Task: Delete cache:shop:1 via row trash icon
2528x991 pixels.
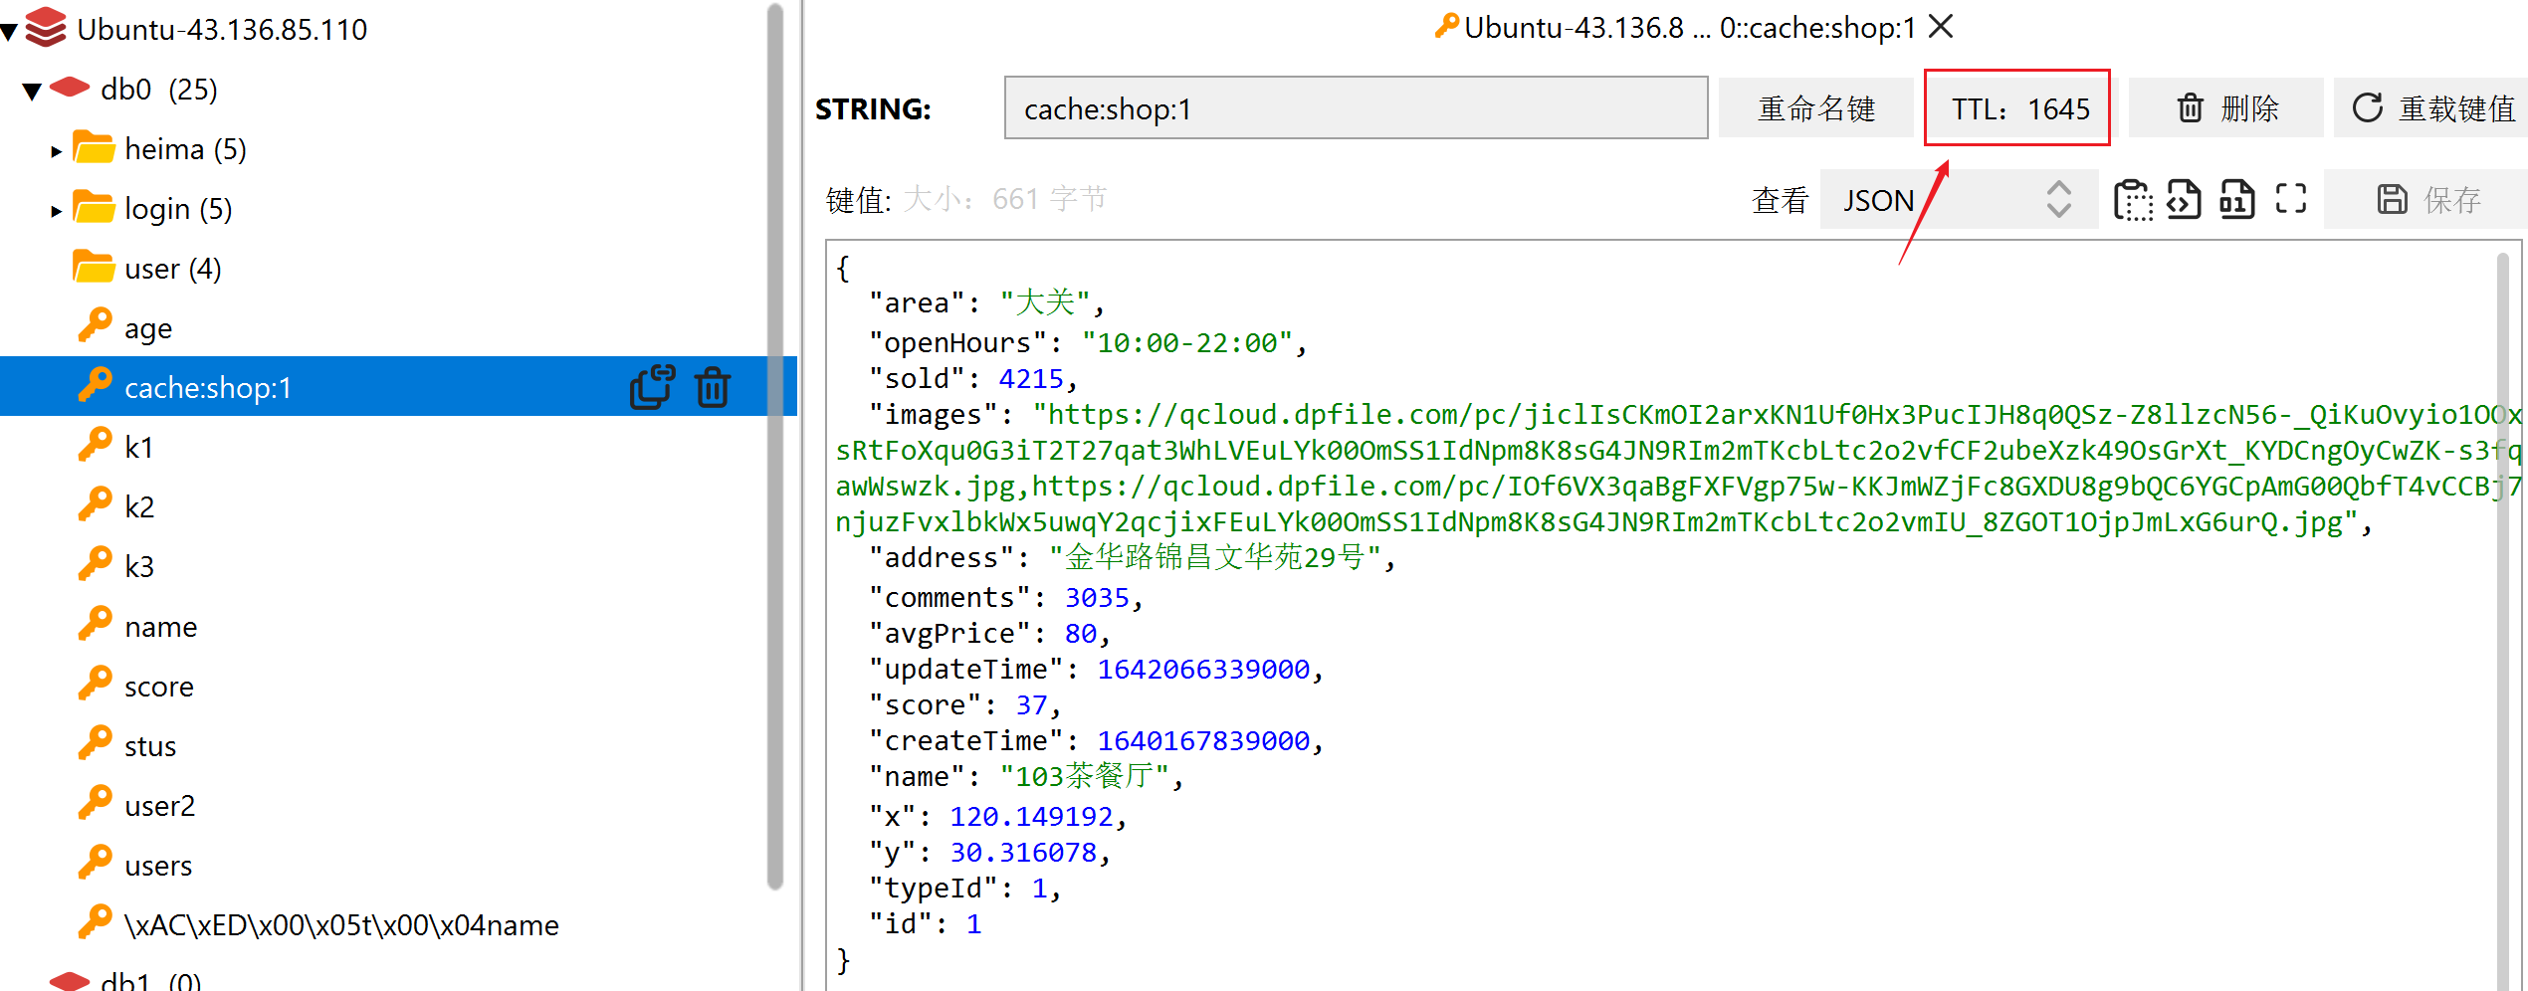Action: pos(713,387)
